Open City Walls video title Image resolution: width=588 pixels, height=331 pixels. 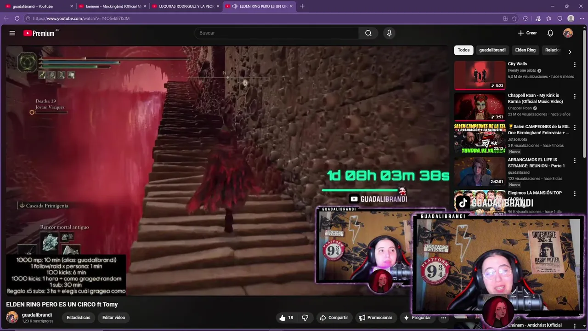[517, 64]
